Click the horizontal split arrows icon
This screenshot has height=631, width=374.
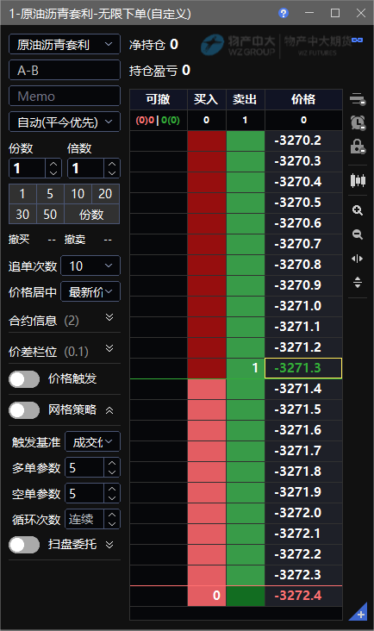(x=358, y=259)
